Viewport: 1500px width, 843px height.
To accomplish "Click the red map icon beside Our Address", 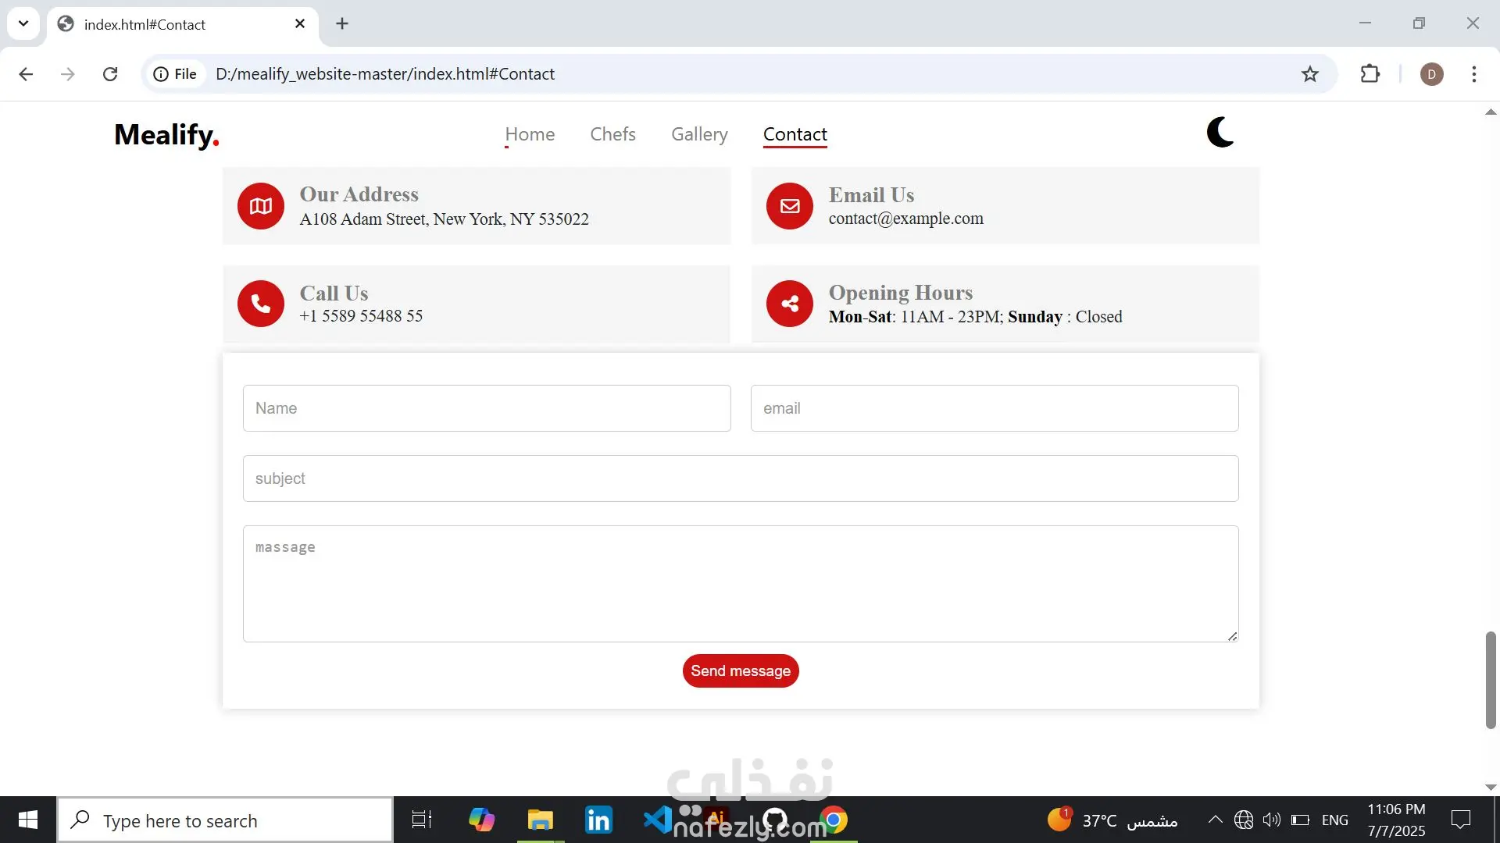I will pos(261,206).
